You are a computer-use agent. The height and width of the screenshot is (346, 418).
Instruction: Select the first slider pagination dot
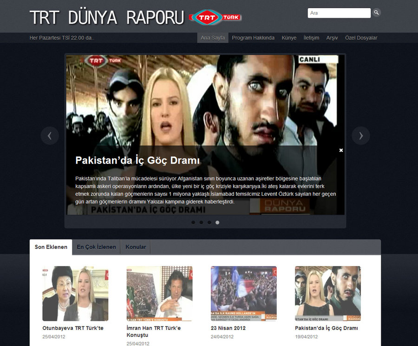(193, 222)
